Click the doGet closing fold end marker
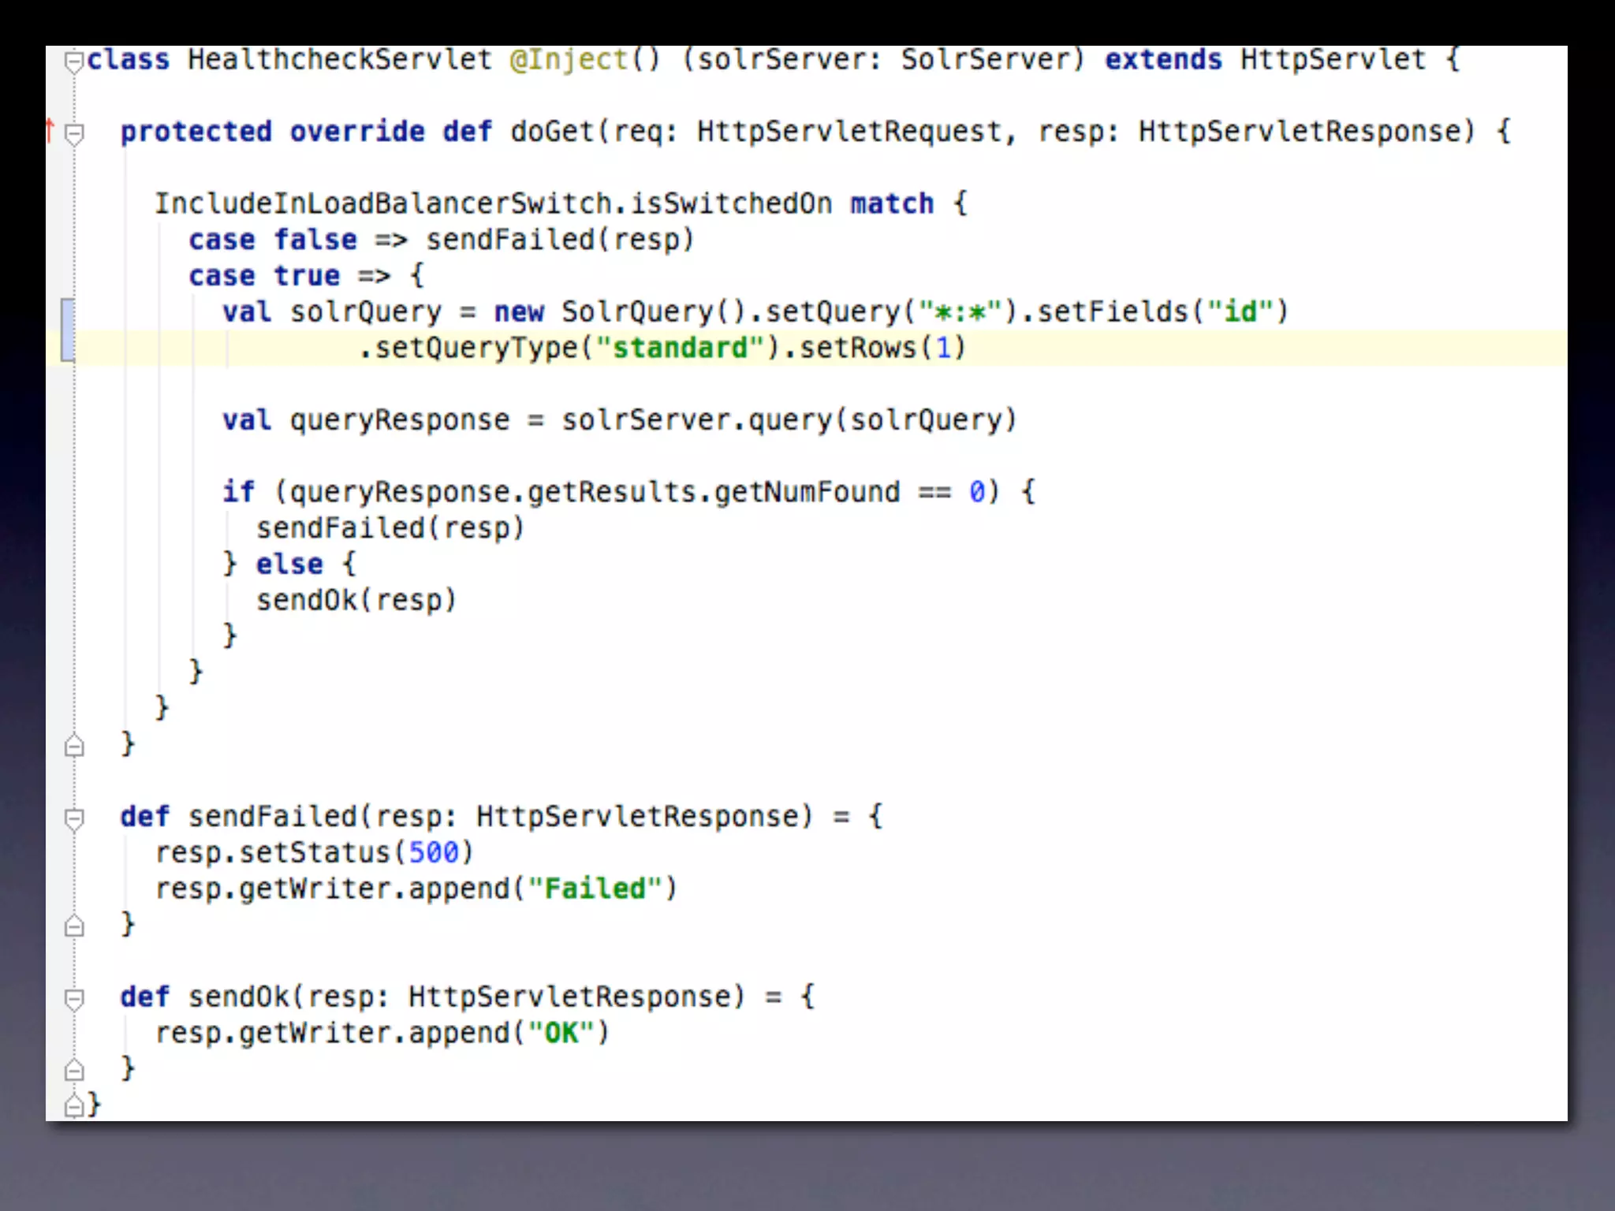This screenshot has width=1615, height=1211. 74,745
